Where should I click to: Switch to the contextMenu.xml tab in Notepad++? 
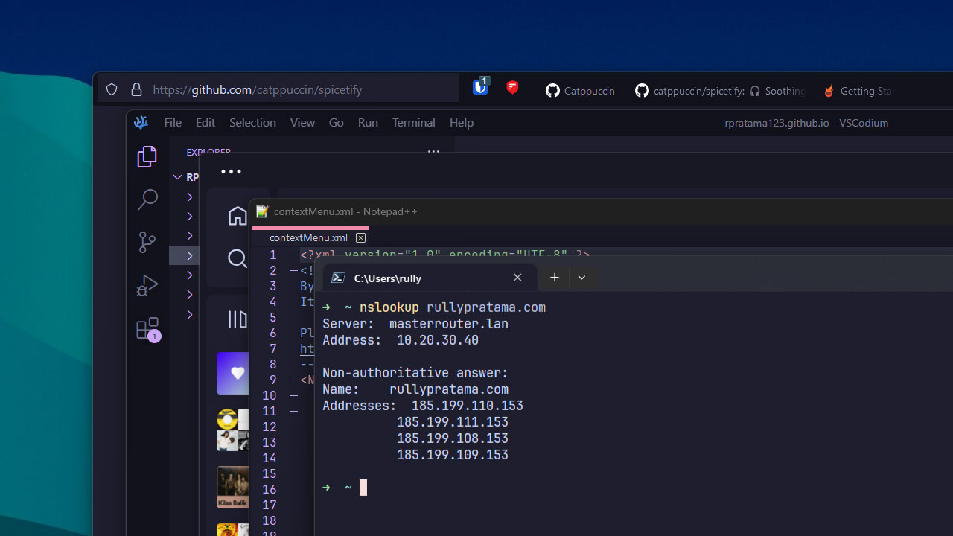(307, 237)
